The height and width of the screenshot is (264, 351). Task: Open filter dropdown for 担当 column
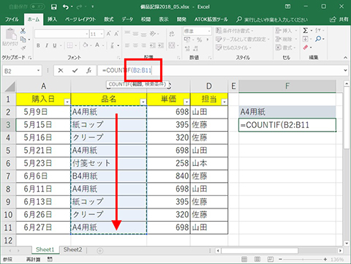click(x=224, y=102)
